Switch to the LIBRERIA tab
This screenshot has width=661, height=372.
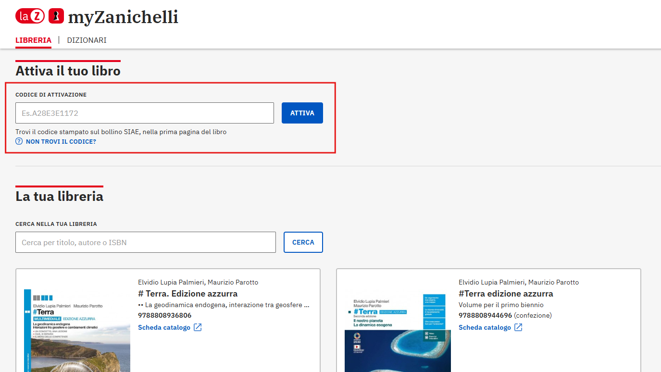click(34, 40)
